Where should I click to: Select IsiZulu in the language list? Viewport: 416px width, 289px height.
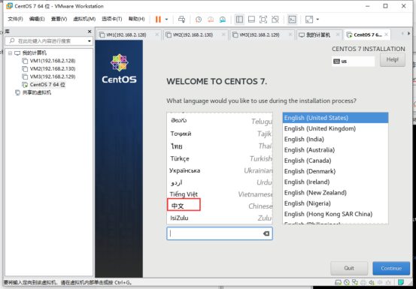click(220, 218)
